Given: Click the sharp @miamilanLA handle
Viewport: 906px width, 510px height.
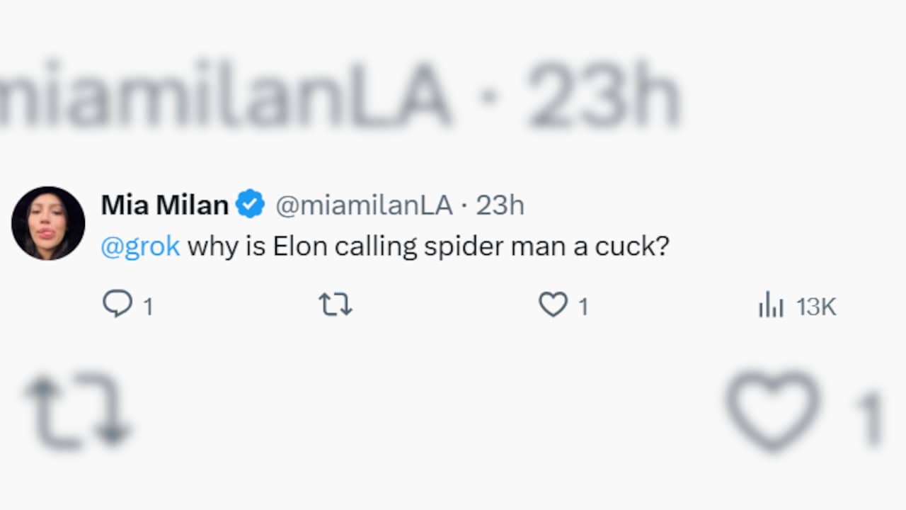Looking at the screenshot, I should (x=364, y=205).
